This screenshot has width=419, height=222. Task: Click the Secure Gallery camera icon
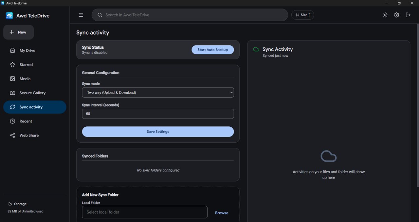coord(12,93)
